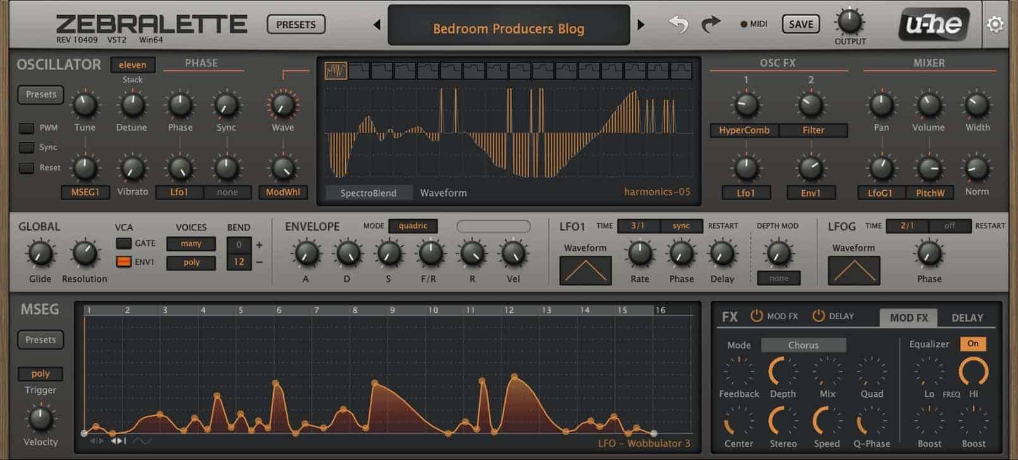Switch to the DELAY tab

tap(967, 318)
